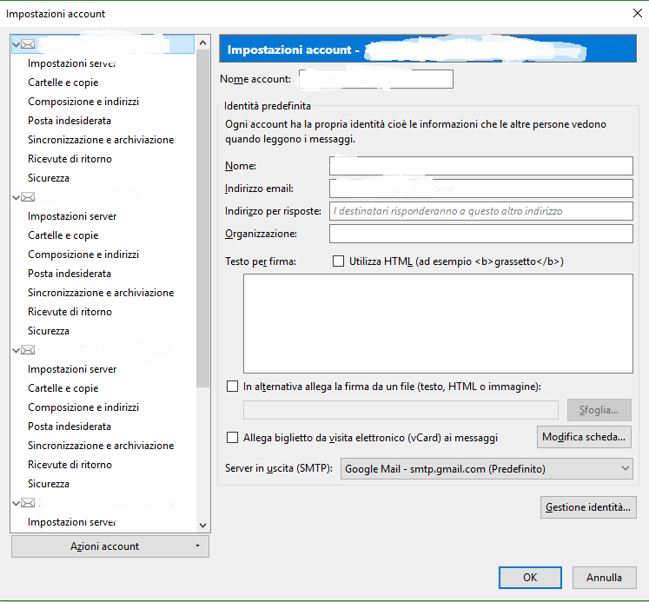Enable the Utilizza HTML checkbox
The height and width of the screenshot is (602, 649).
tap(338, 261)
